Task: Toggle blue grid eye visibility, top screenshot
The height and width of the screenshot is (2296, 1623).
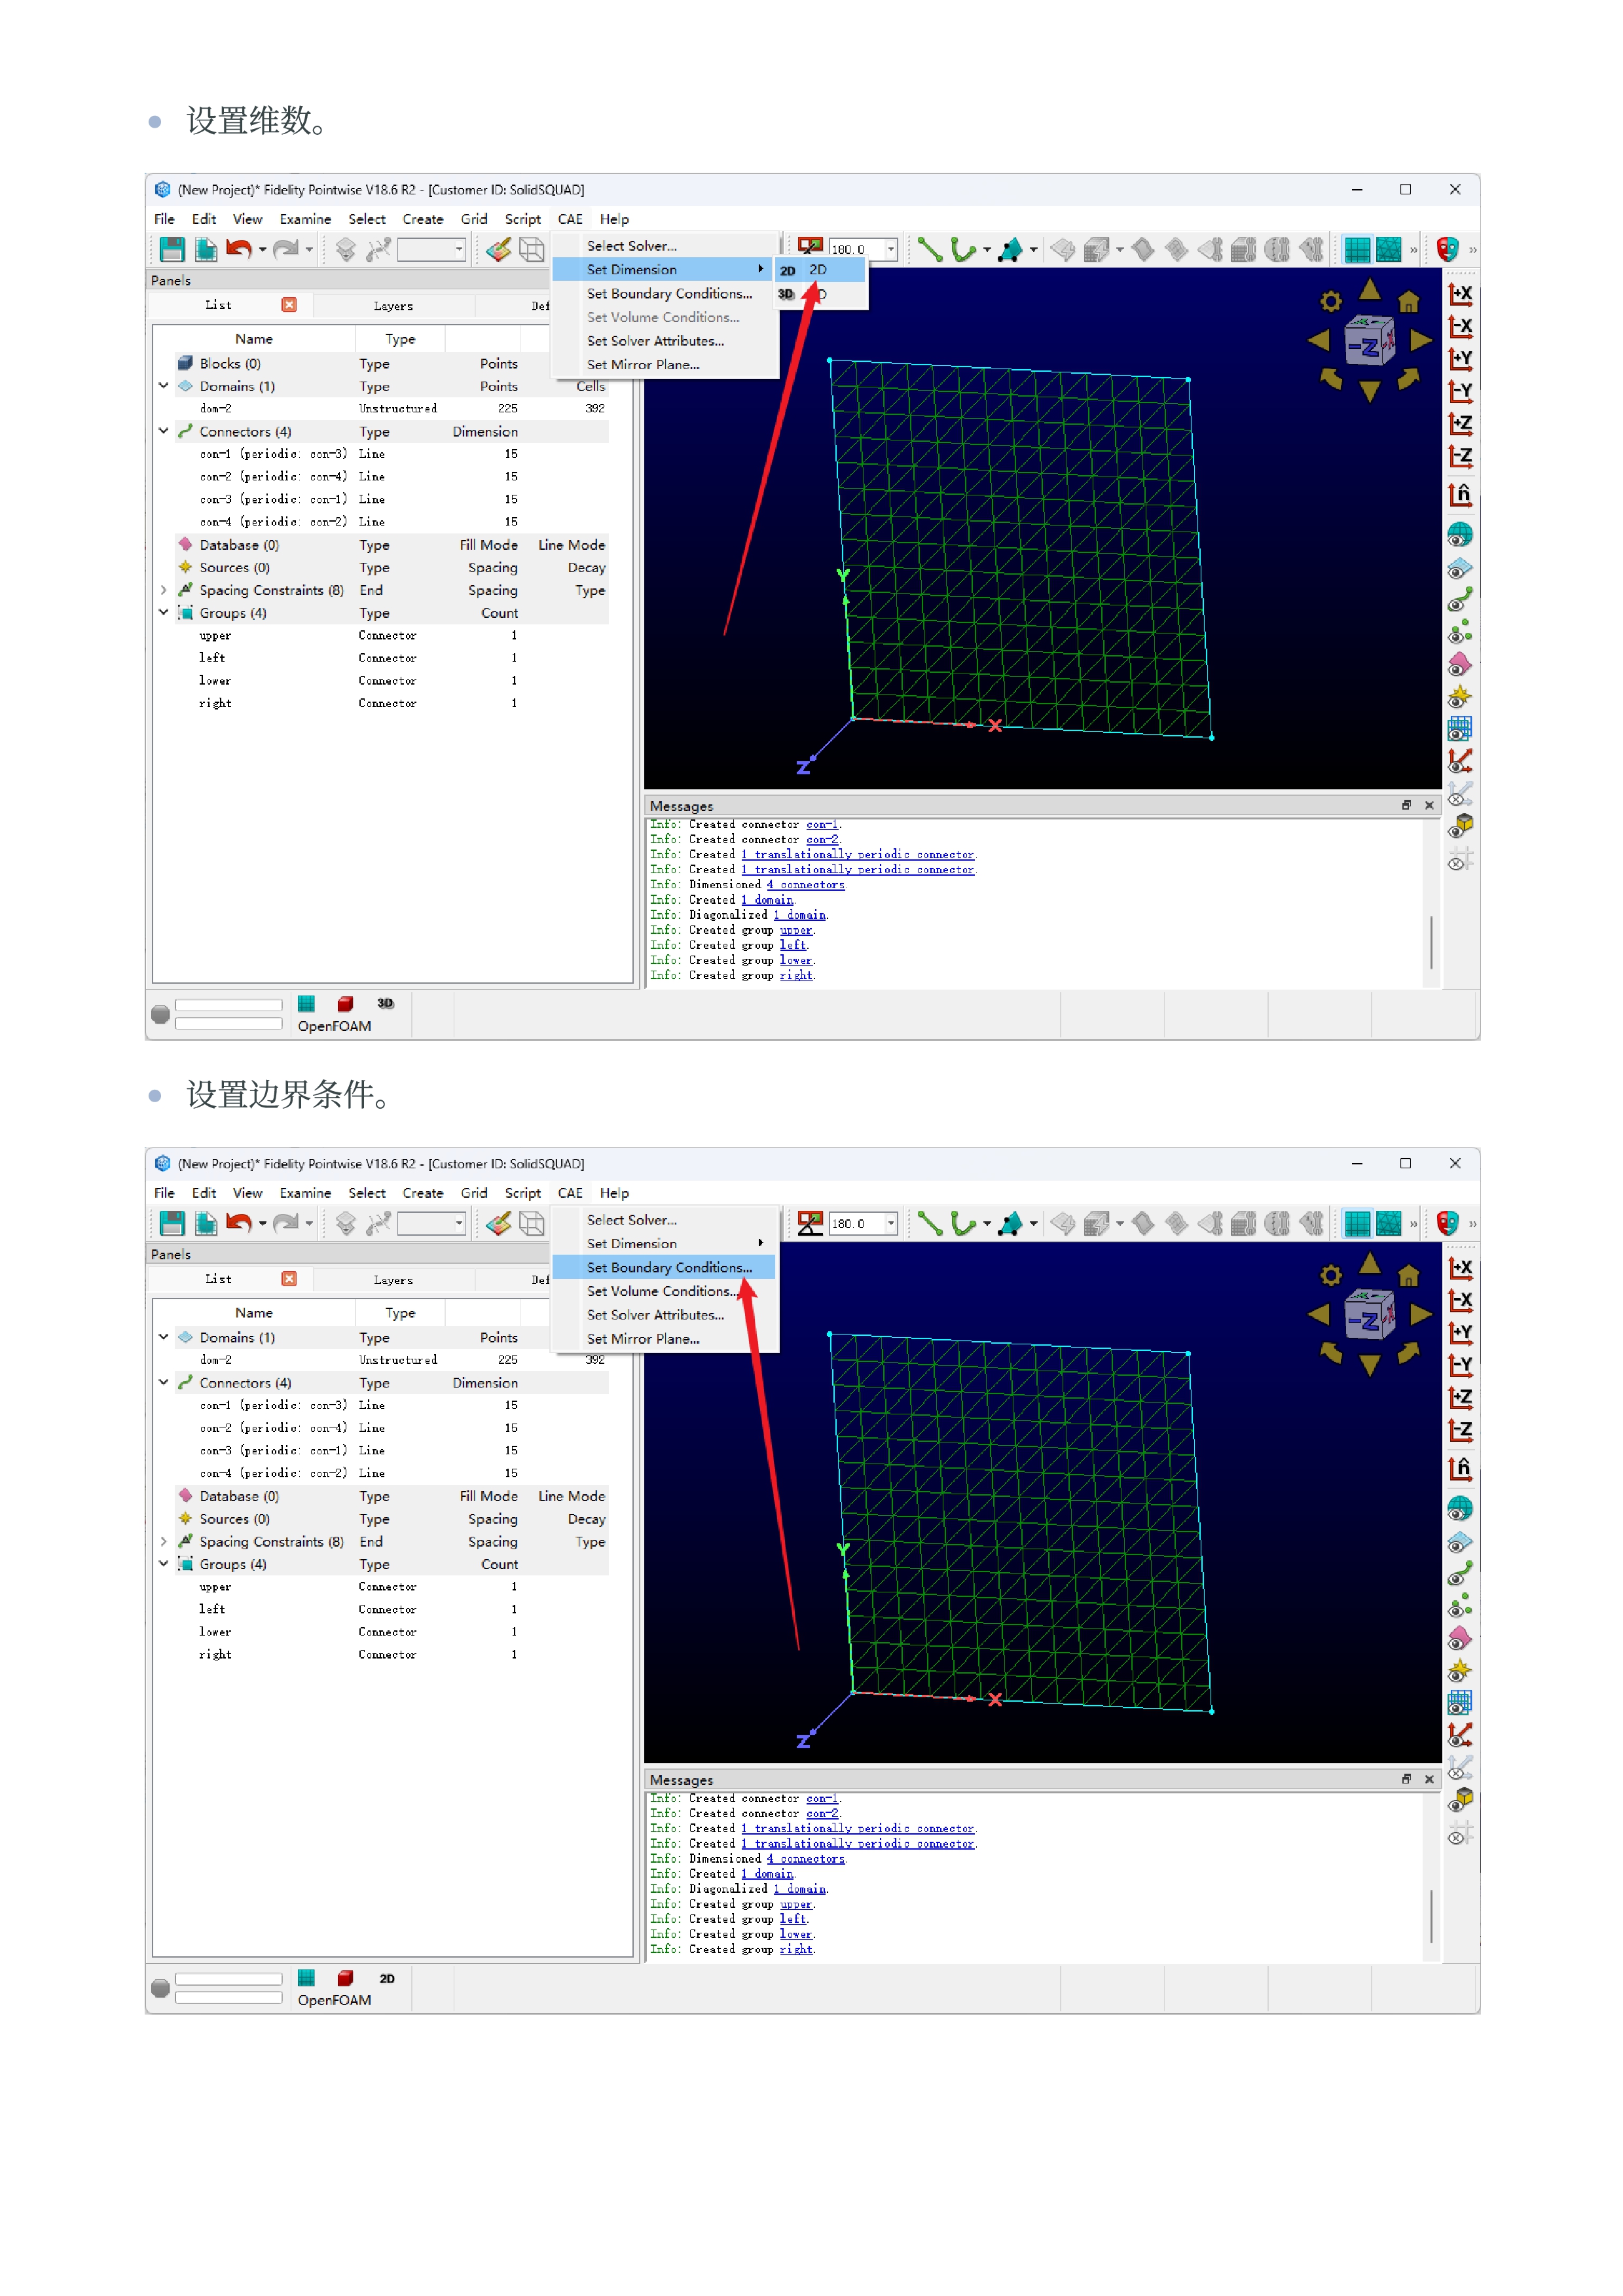Action: pyautogui.click(x=1460, y=728)
